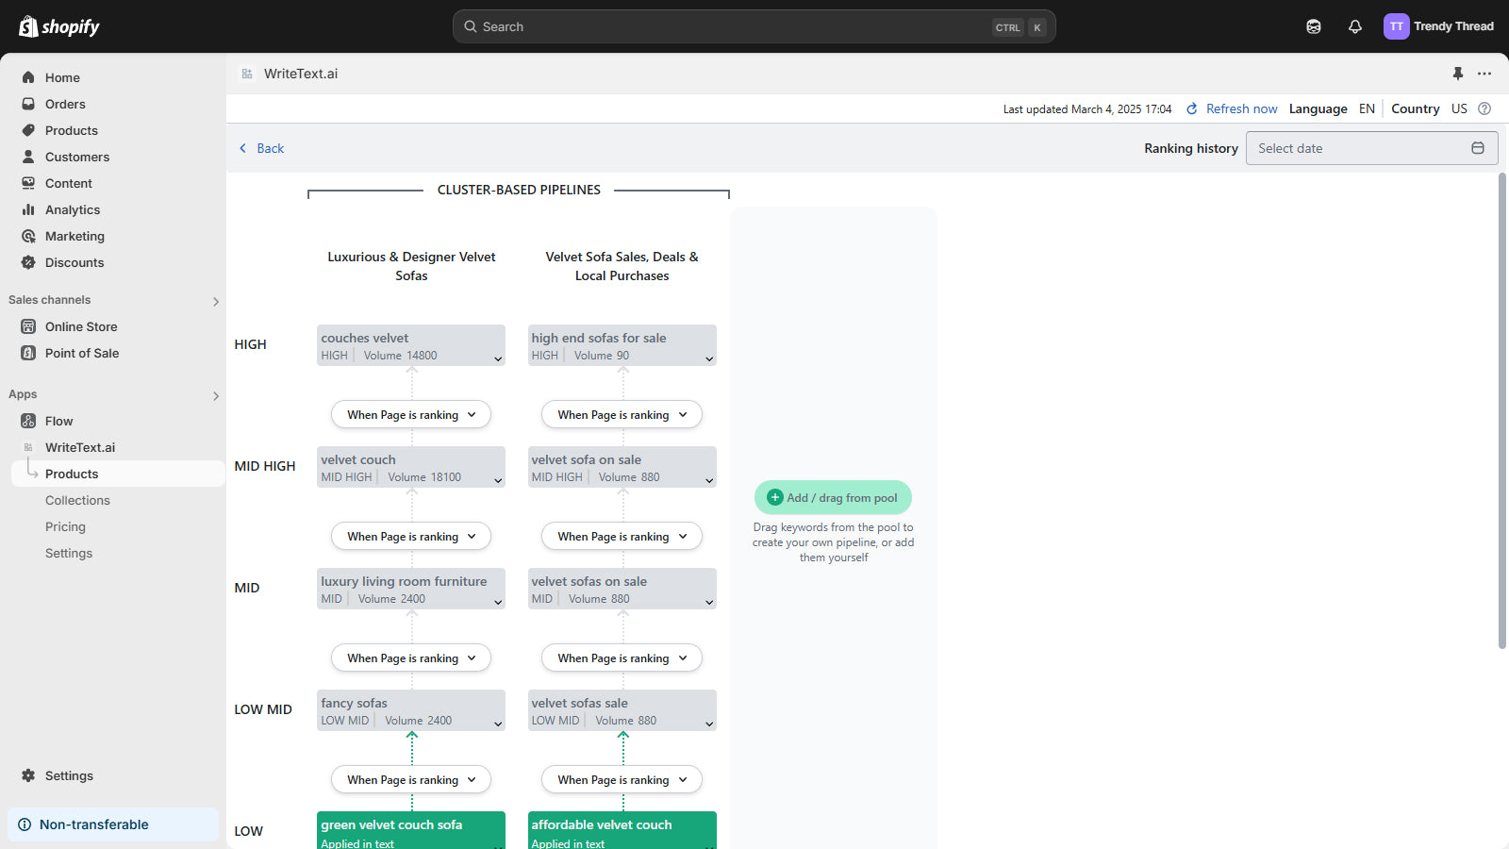Open the overflow menu next to the pin

[1484, 74]
